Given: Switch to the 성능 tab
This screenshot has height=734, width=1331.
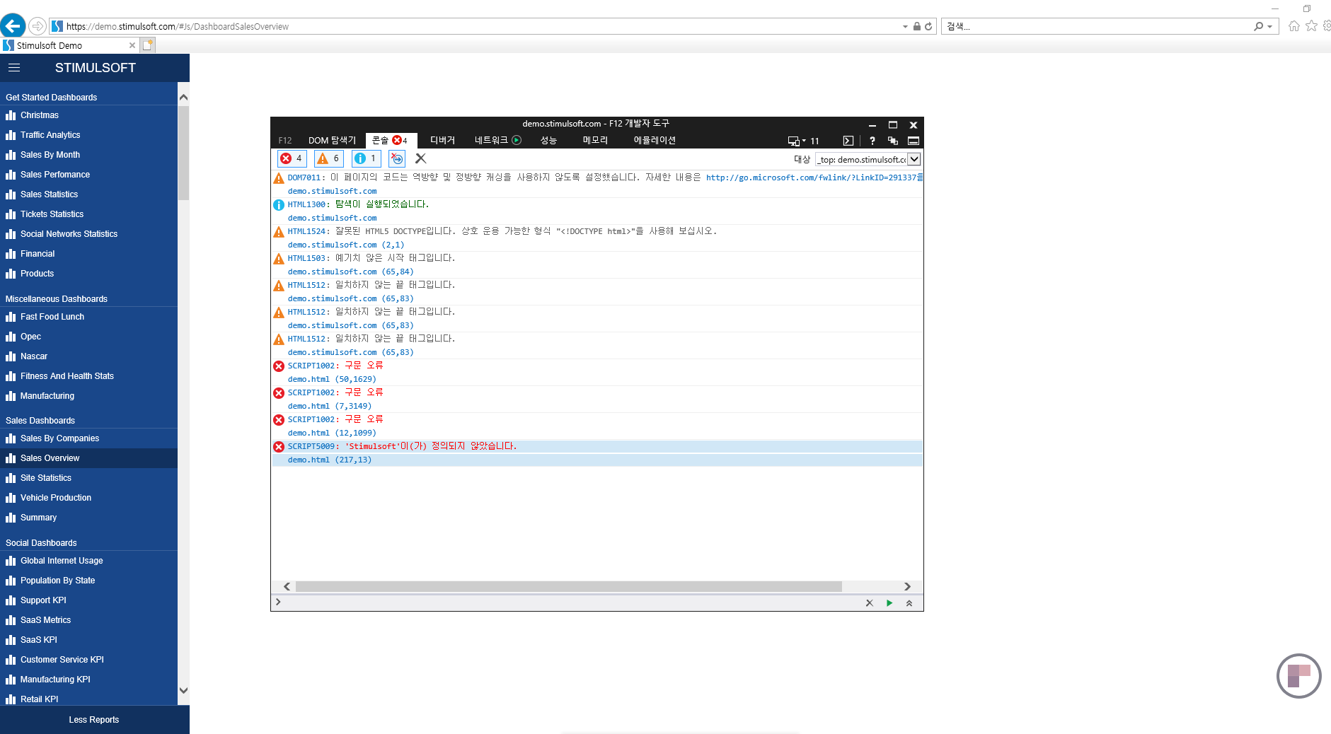Looking at the screenshot, I should (x=548, y=140).
